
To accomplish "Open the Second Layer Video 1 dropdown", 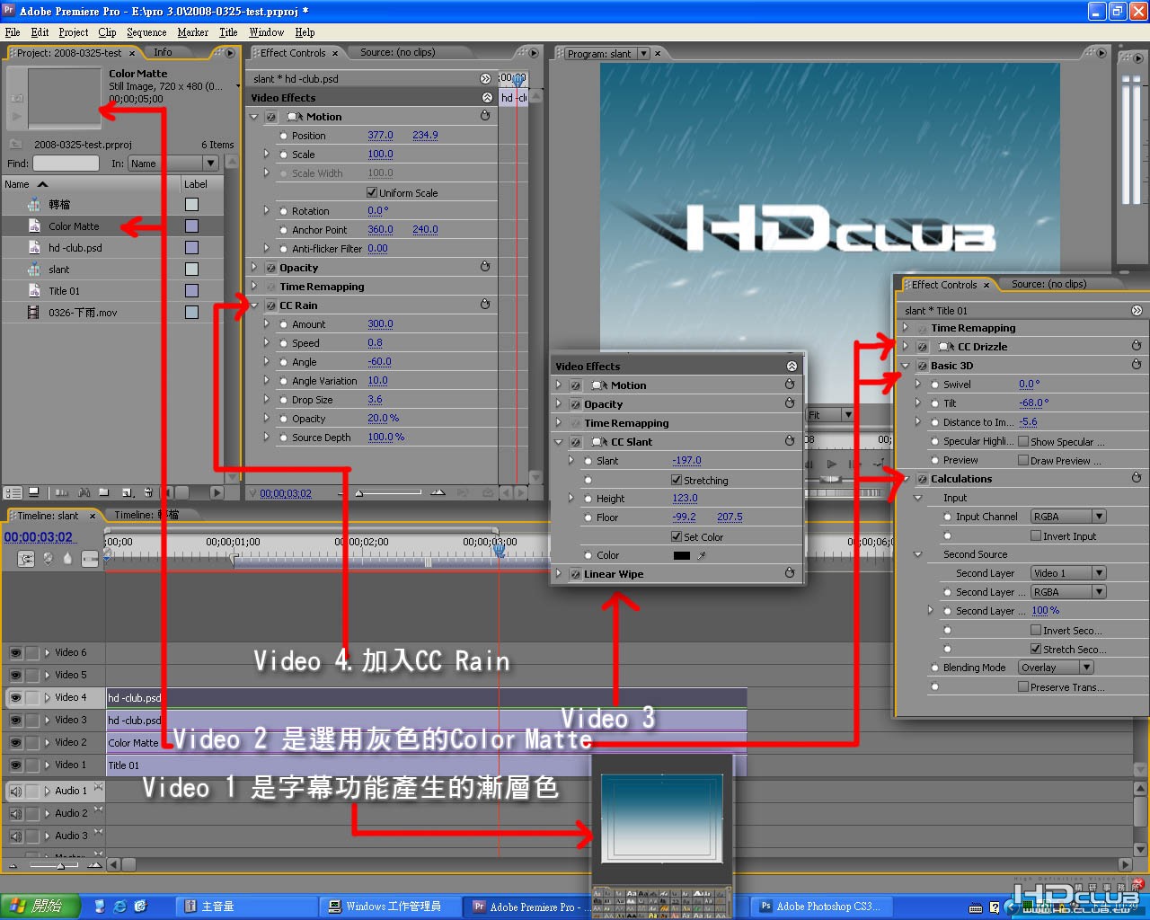I will tap(1068, 573).
